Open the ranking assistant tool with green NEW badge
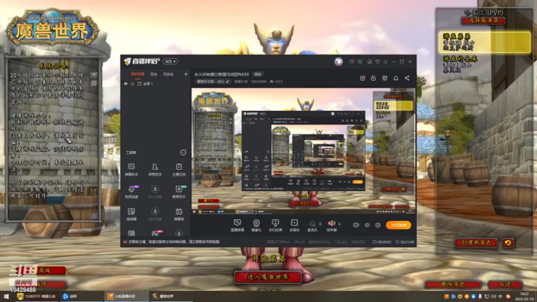This screenshot has height=302, width=537. tap(179, 192)
